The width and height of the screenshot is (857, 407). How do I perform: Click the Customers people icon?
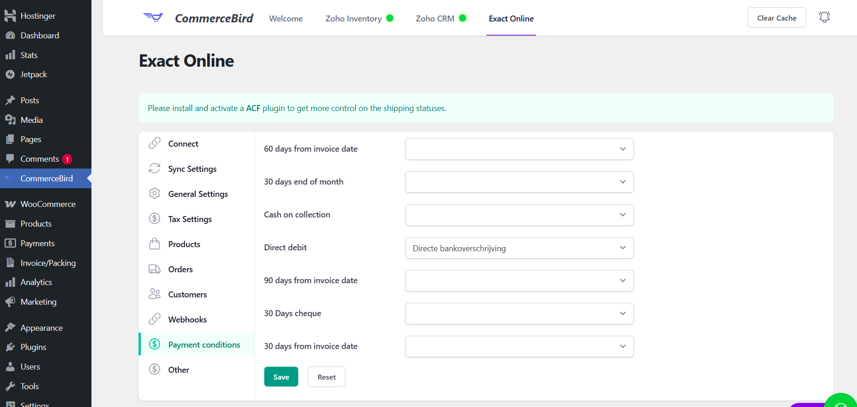coord(155,294)
